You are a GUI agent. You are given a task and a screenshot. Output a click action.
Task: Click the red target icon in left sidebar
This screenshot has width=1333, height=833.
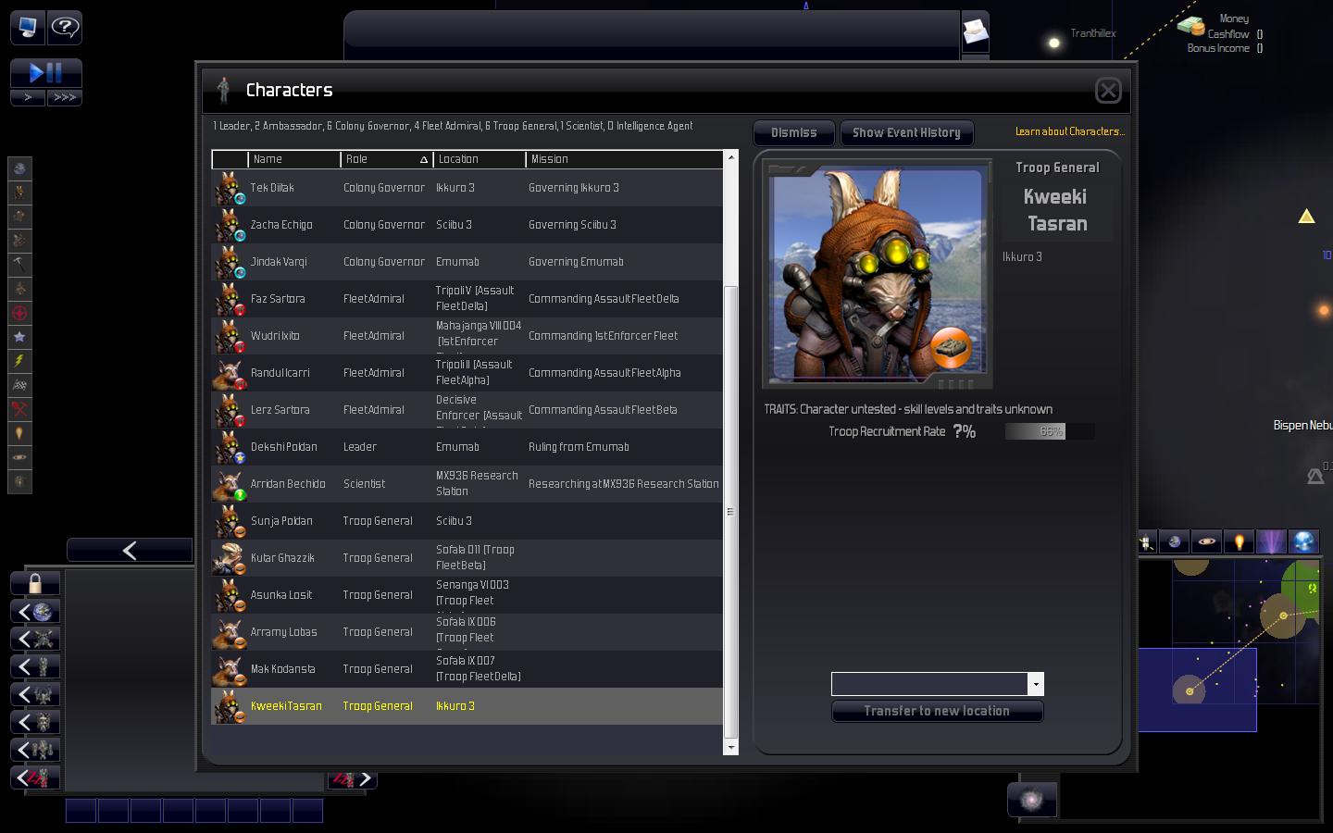pos(19,313)
